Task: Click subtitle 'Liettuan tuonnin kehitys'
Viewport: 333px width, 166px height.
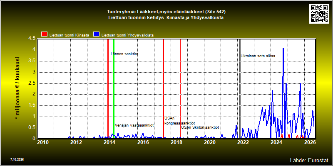Action: [x=166, y=17]
